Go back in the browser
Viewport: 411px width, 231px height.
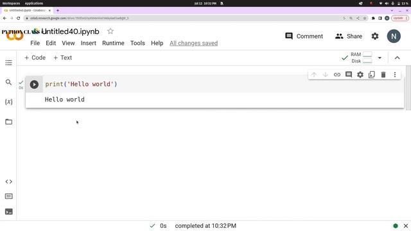(4, 18)
